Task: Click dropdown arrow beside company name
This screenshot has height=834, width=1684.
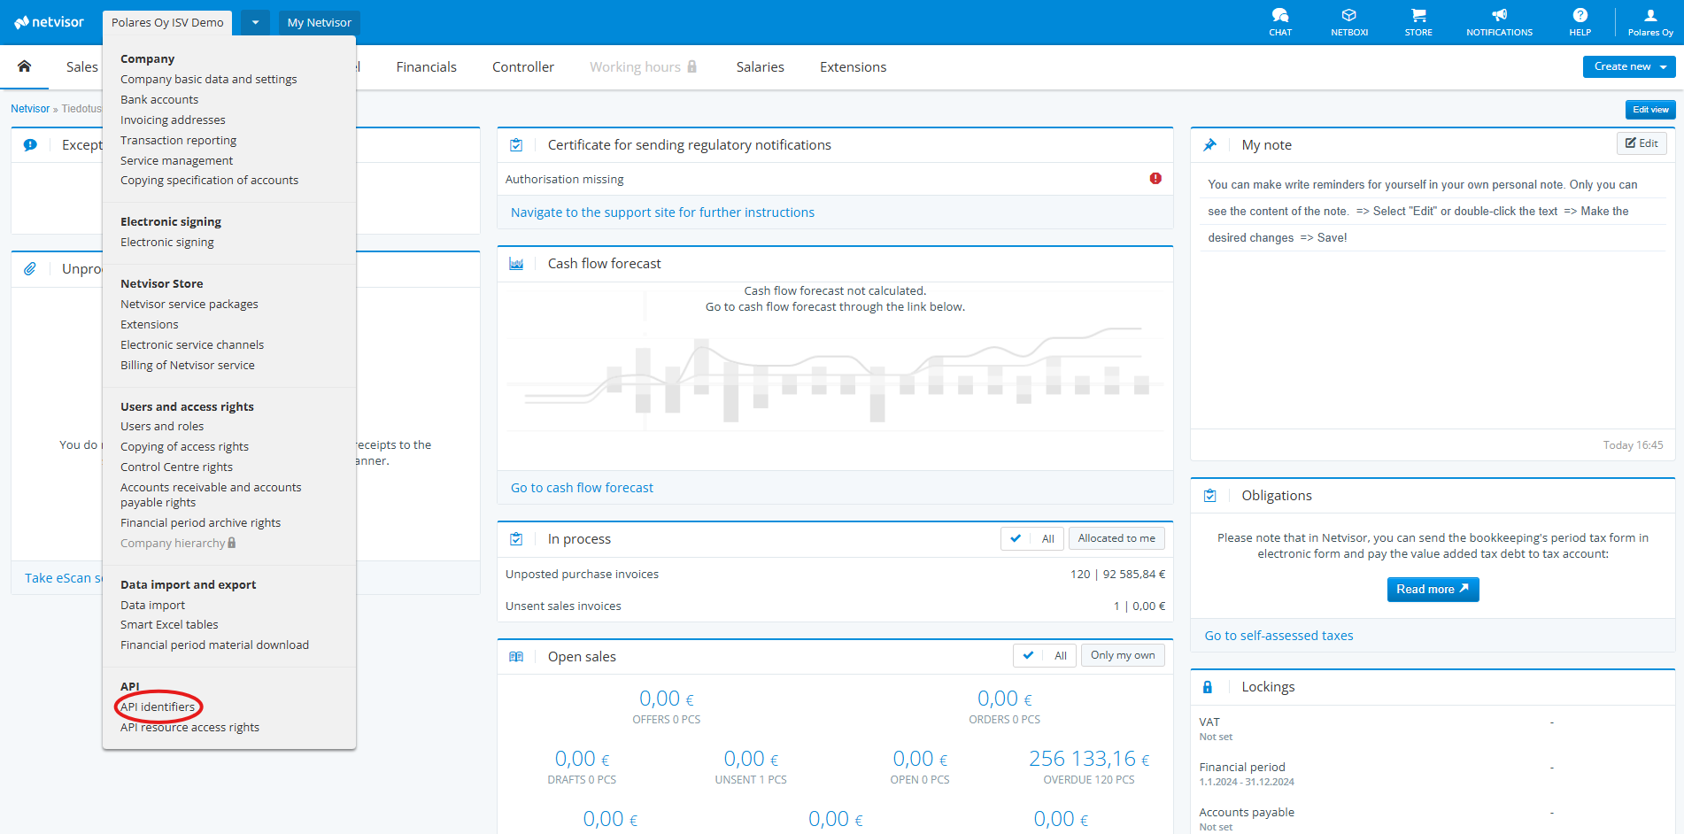Action: point(255,23)
